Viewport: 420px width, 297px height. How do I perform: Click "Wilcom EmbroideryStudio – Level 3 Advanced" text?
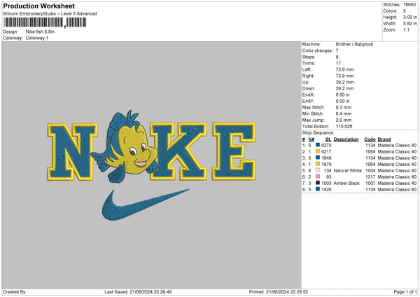pos(50,14)
